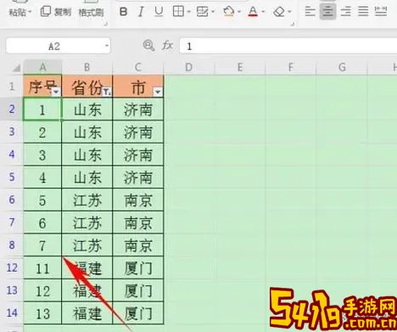Click 江苏 in row 6
The height and width of the screenshot is (332, 397).
[x=87, y=200]
